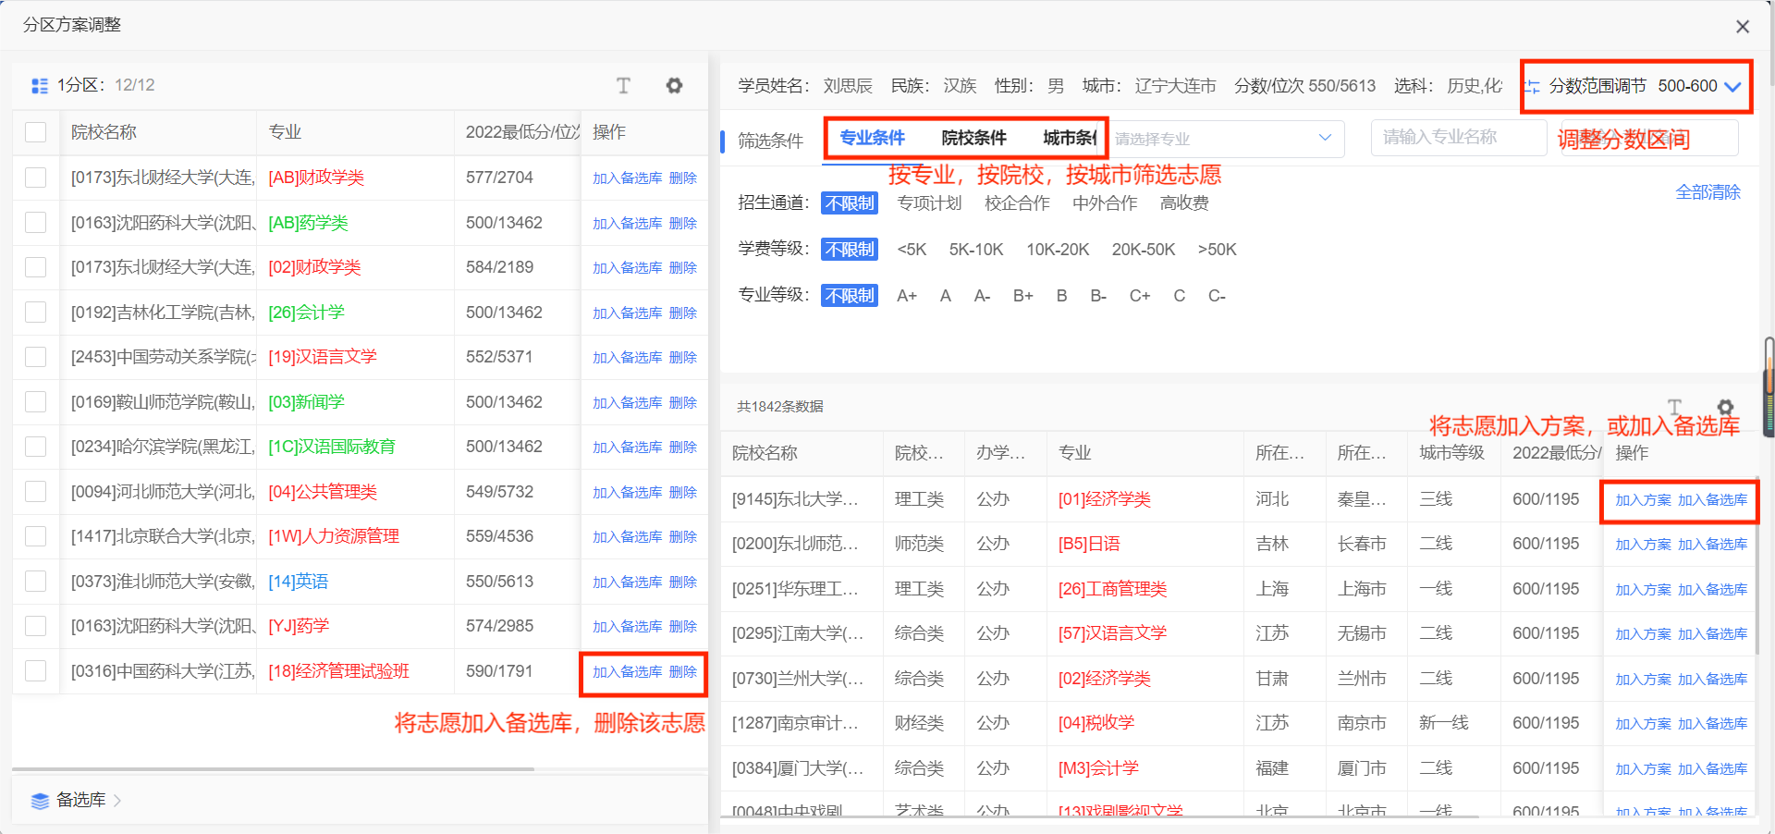This screenshot has width=1775, height=834.
Task: Expand the 500-600 score range dropdown
Action: pyautogui.click(x=1734, y=86)
